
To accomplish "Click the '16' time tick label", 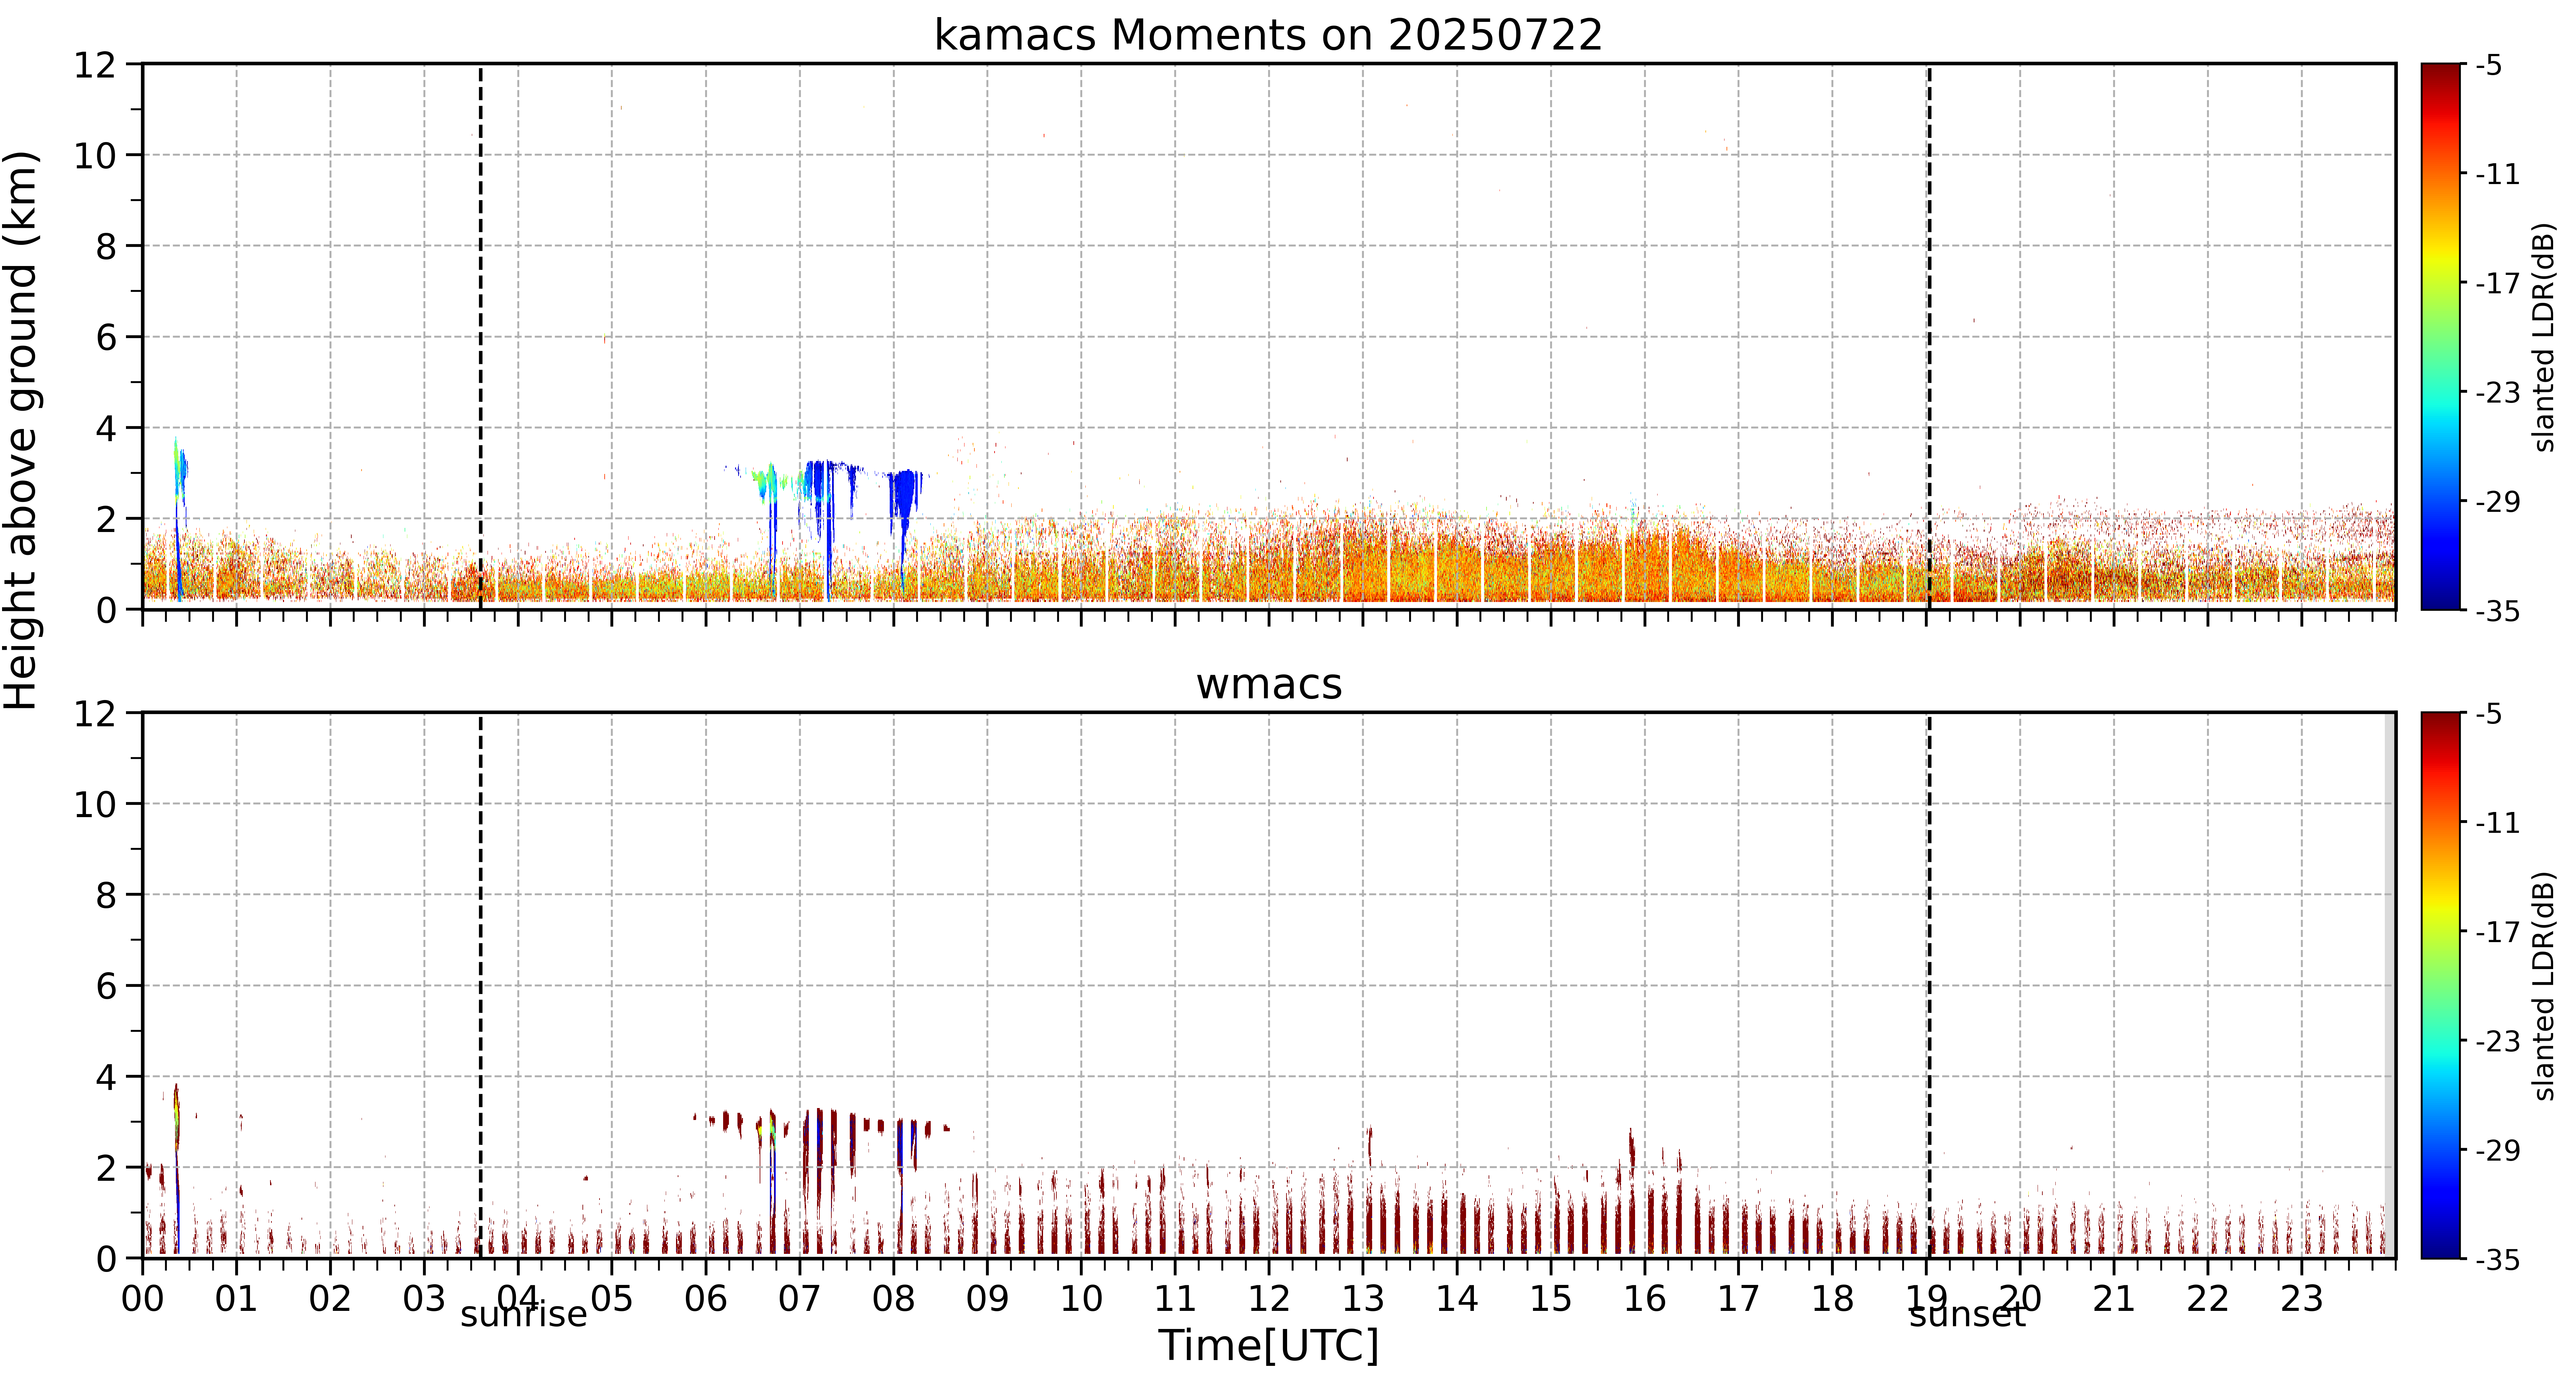I will coord(1645,1299).
